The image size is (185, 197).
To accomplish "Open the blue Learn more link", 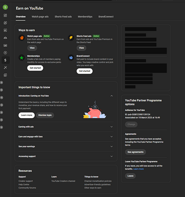I will coord(138,169).
